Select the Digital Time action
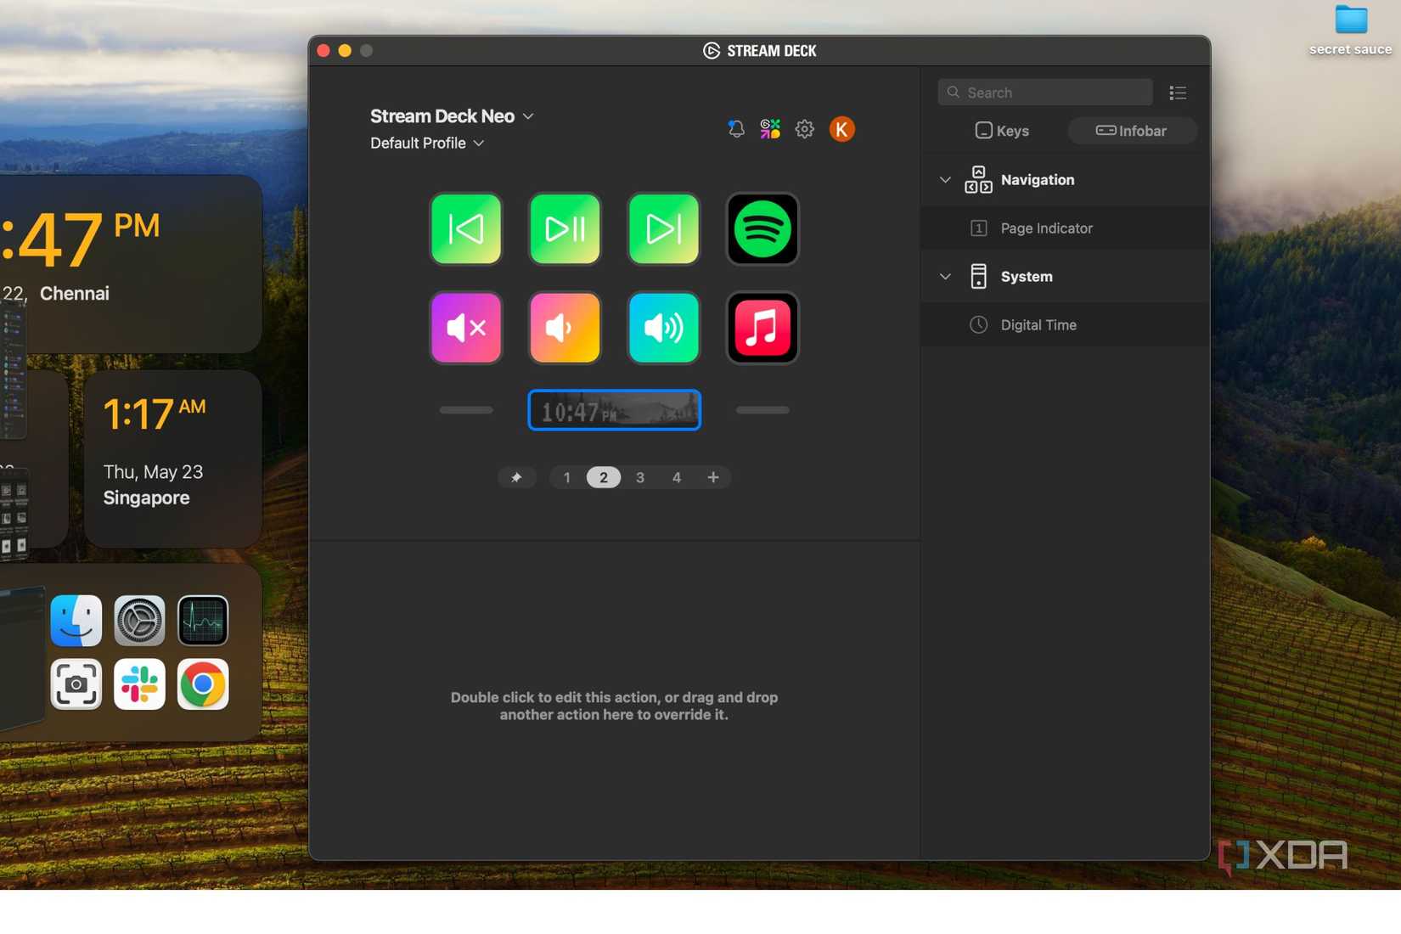This screenshot has height=934, width=1401. tap(1037, 324)
